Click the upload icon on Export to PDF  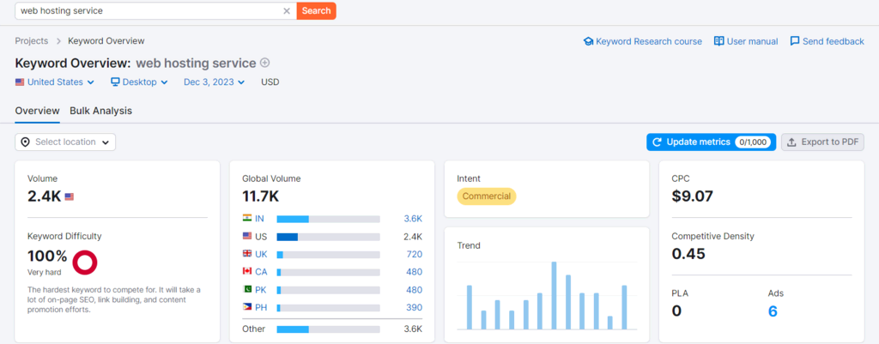(x=791, y=142)
